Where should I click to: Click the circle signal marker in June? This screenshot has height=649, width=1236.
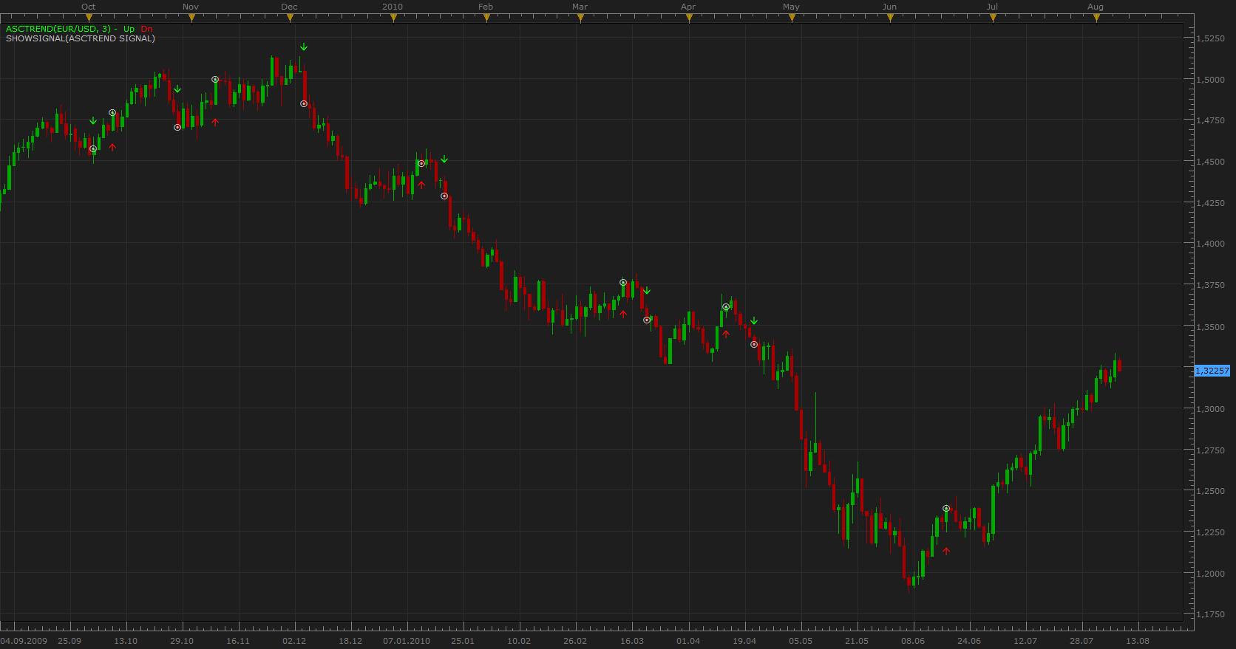pyautogui.click(x=946, y=509)
